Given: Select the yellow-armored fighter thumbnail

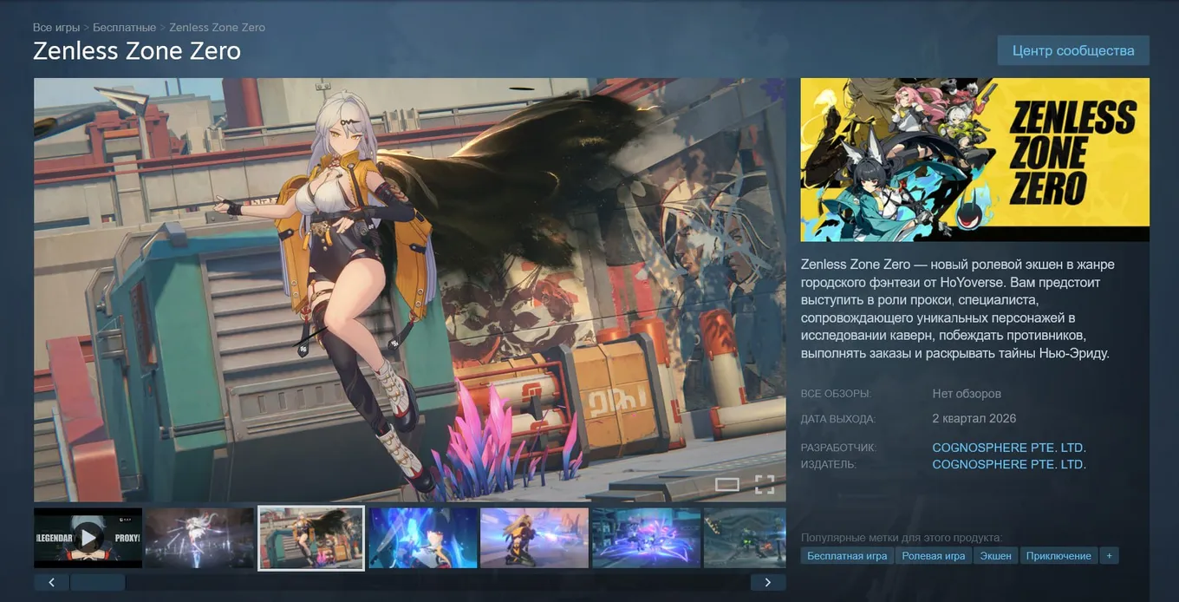Looking at the screenshot, I should (535, 538).
